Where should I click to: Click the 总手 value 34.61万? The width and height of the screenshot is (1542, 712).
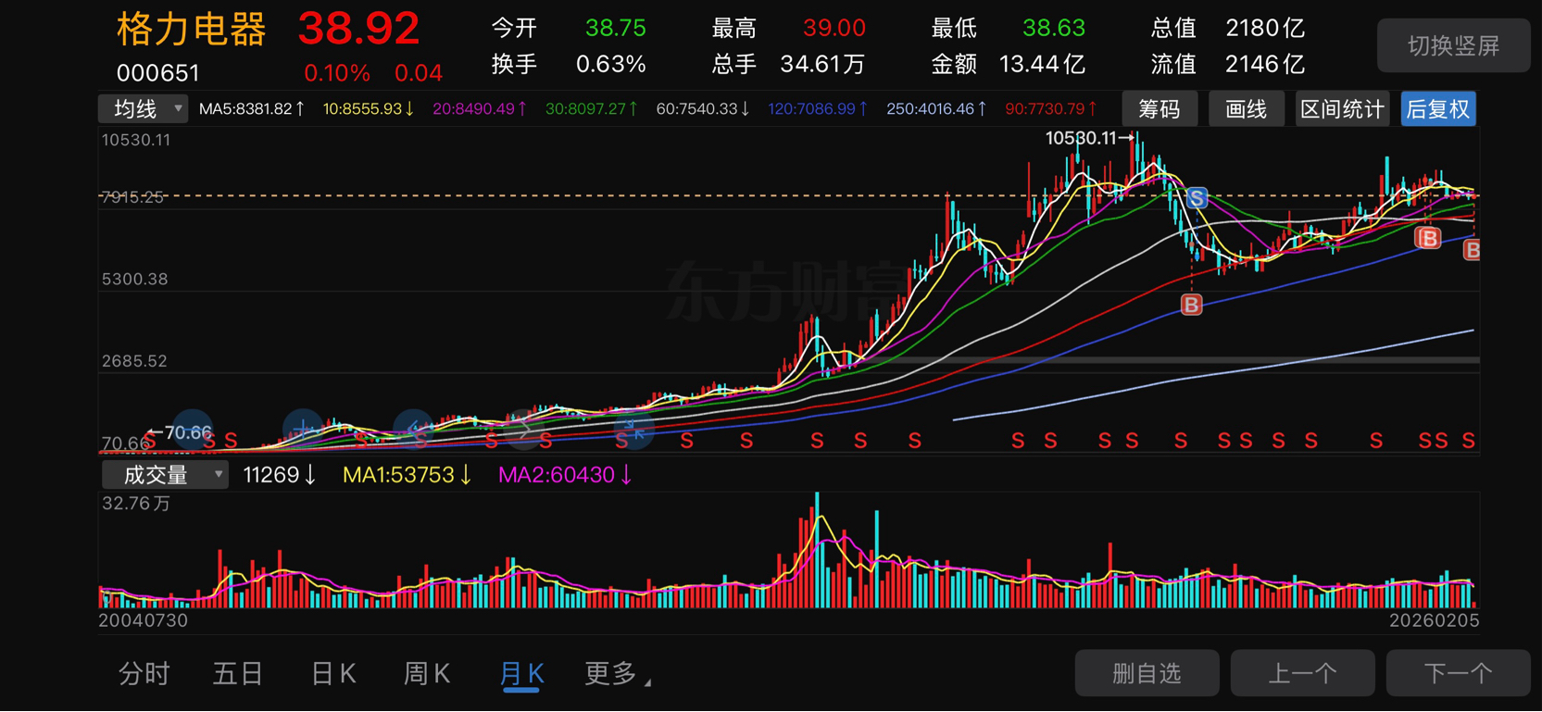pyautogui.click(x=823, y=65)
